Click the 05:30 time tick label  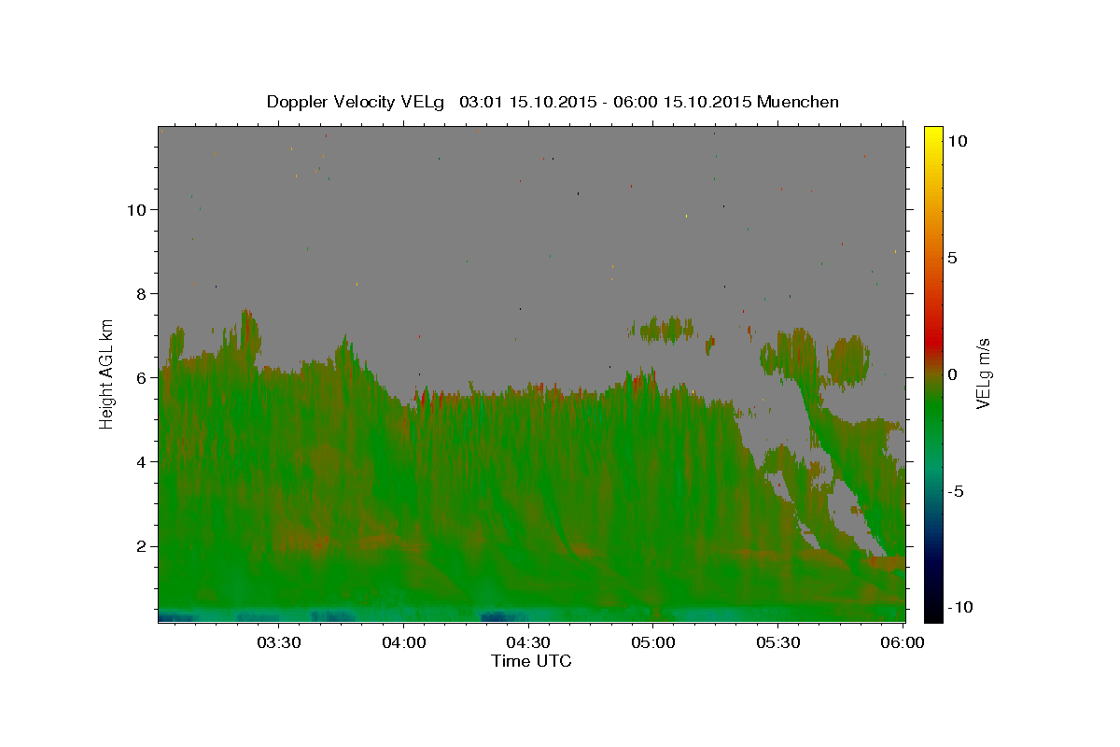[778, 642]
